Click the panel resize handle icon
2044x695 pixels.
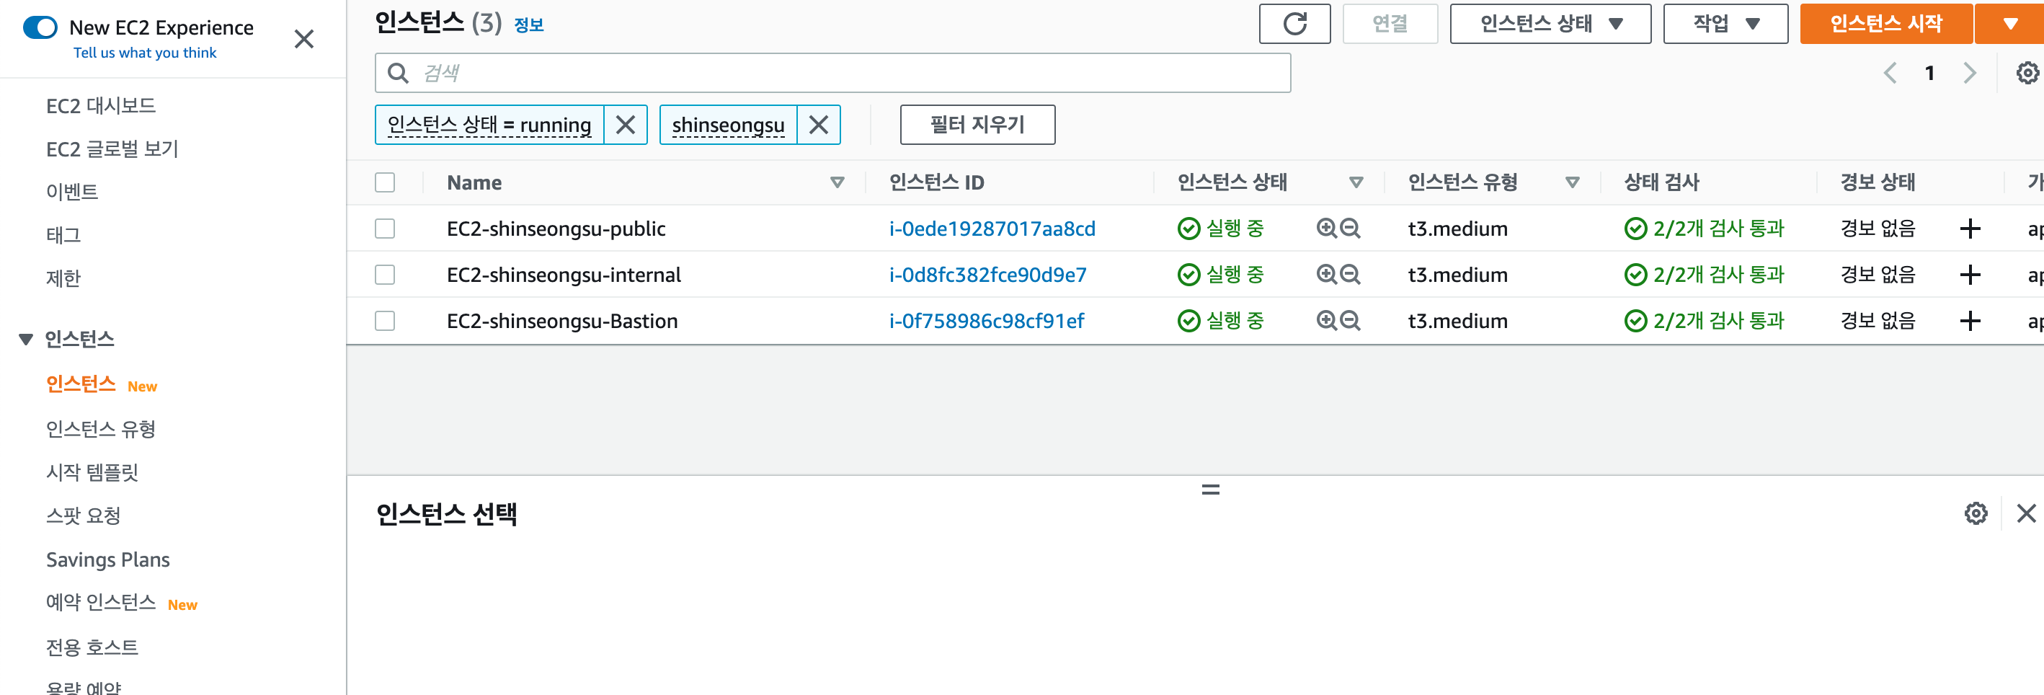pyautogui.click(x=1210, y=490)
